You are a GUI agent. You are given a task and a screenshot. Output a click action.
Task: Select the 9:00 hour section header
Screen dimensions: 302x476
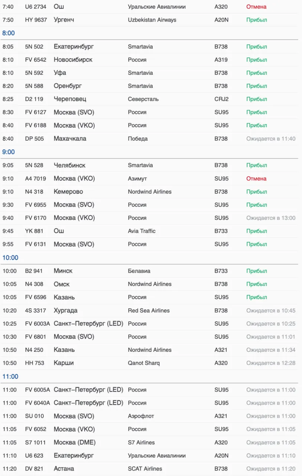(9, 152)
